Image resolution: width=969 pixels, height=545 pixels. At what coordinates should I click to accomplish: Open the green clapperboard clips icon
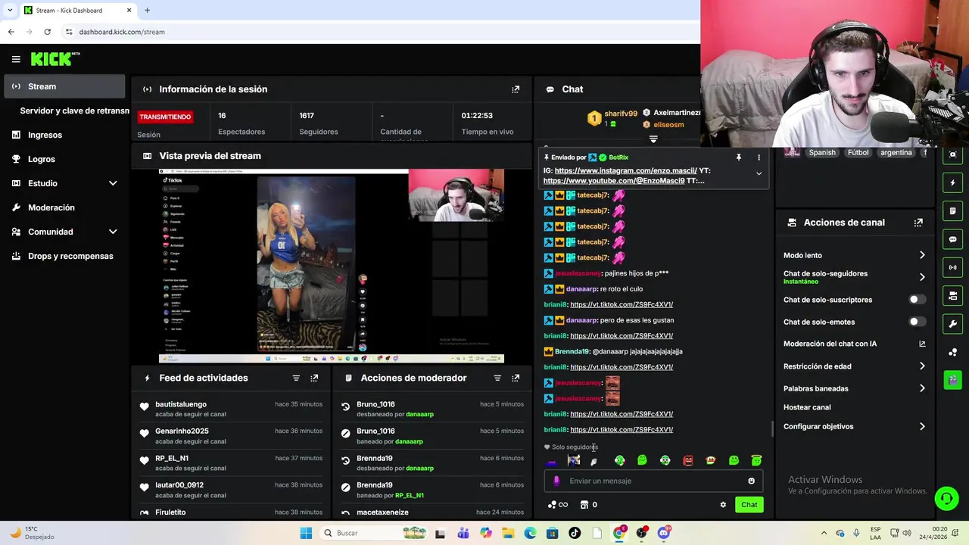tap(952, 379)
